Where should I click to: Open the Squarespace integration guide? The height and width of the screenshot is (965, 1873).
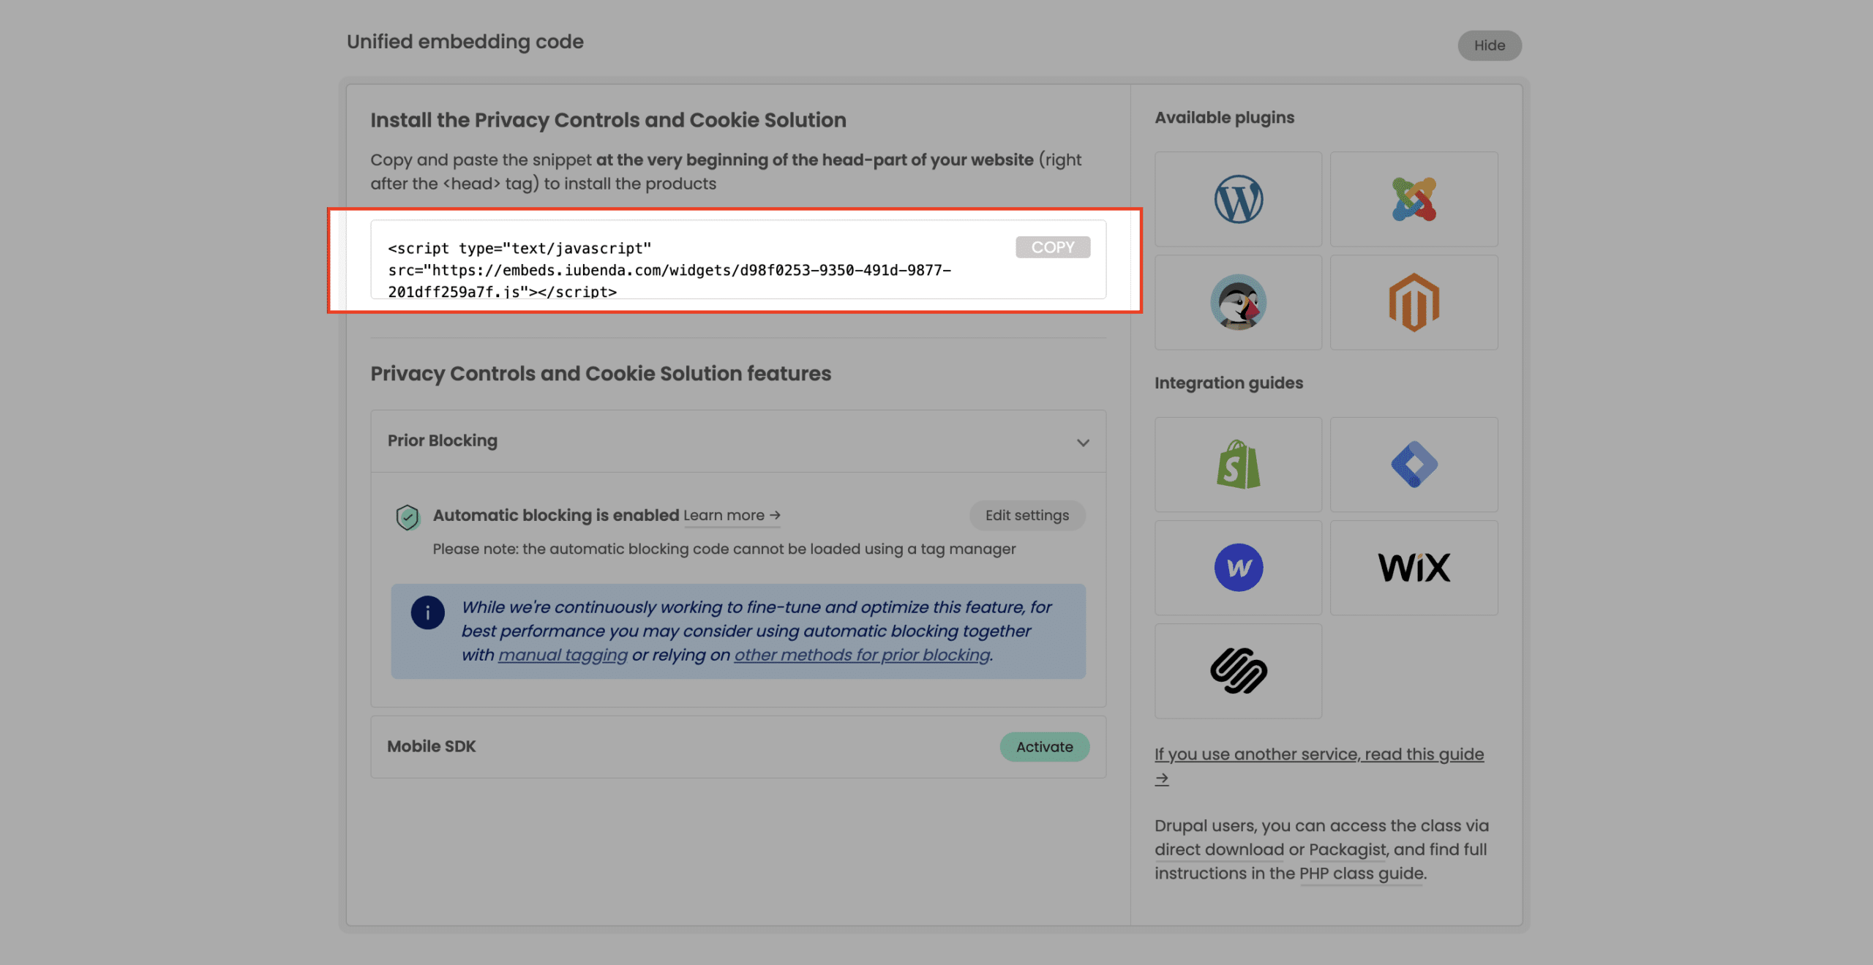pyautogui.click(x=1238, y=671)
